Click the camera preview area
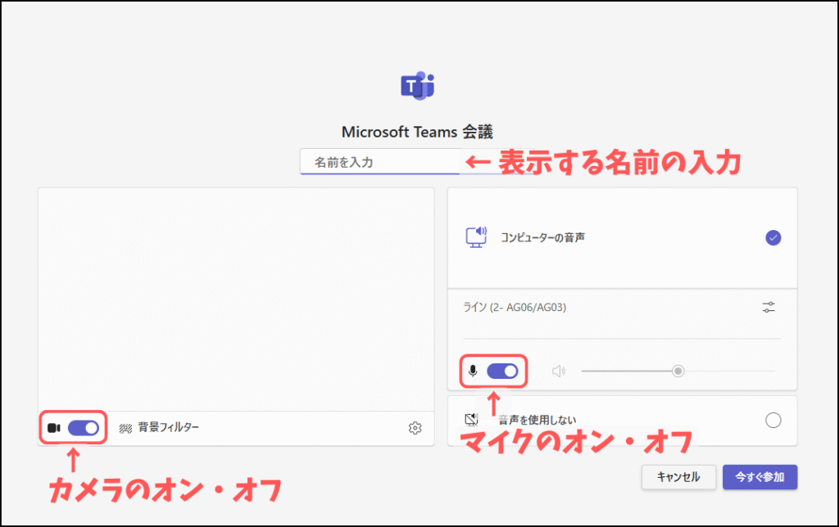The image size is (839, 527). tap(236, 300)
